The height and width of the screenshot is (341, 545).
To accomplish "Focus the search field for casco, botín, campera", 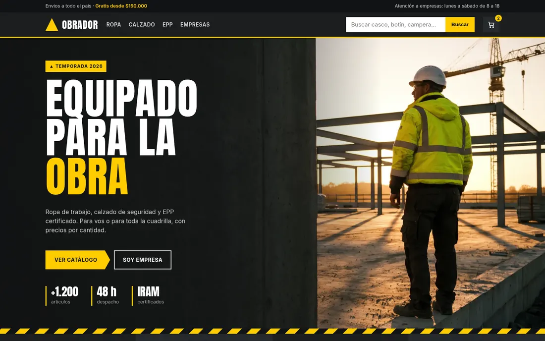I will tap(395, 25).
